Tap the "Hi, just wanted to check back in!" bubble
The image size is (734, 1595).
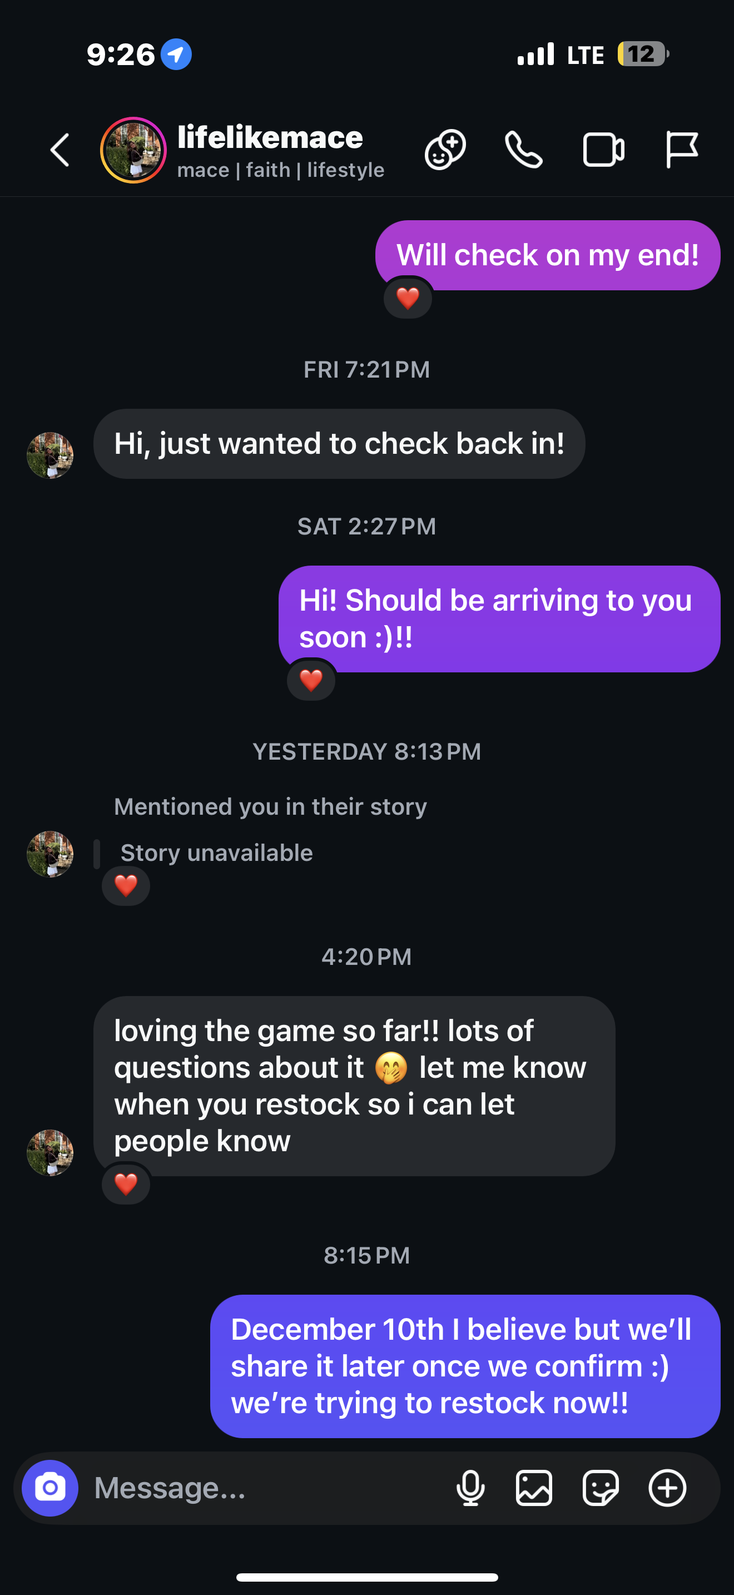(339, 444)
